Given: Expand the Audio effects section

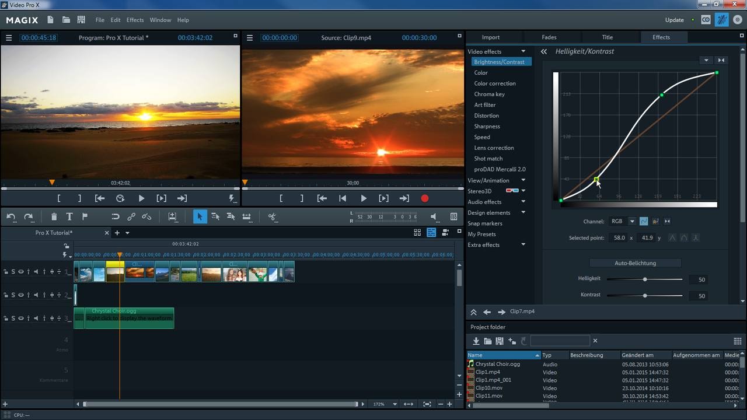Looking at the screenshot, I should [523, 201].
